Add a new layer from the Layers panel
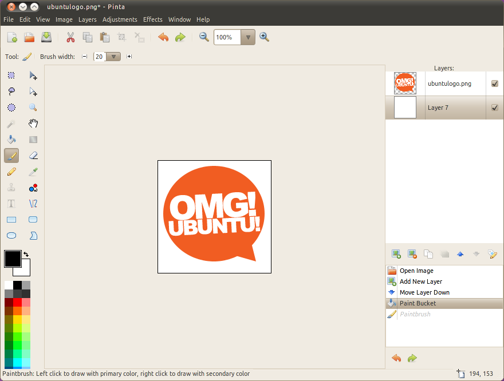Image resolution: width=504 pixels, height=381 pixels. click(x=396, y=253)
